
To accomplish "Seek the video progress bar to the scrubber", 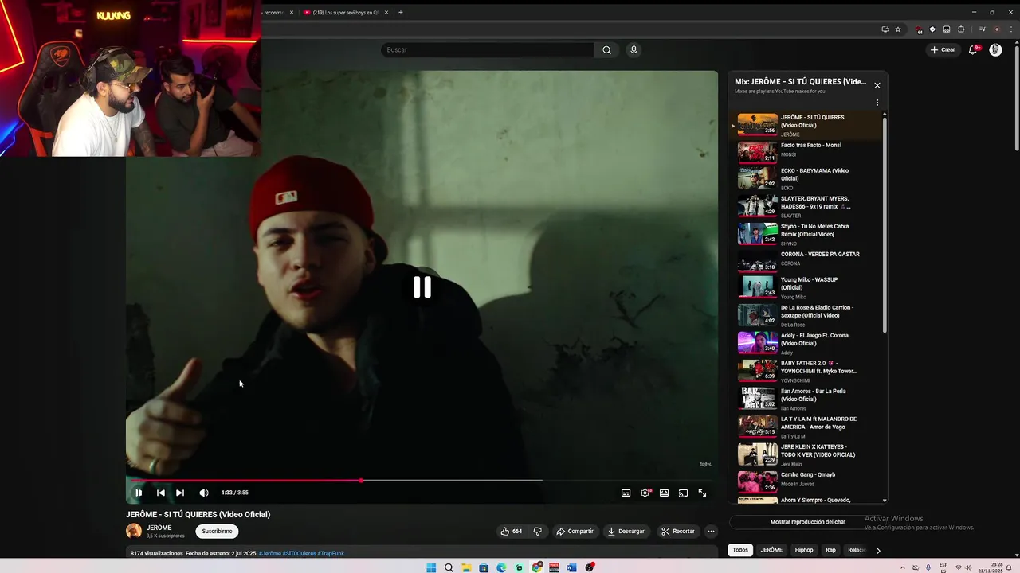I will coord(361,481).
